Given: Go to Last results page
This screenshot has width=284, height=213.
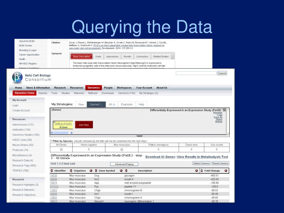Looking at the screenshot, I should 72,163.
